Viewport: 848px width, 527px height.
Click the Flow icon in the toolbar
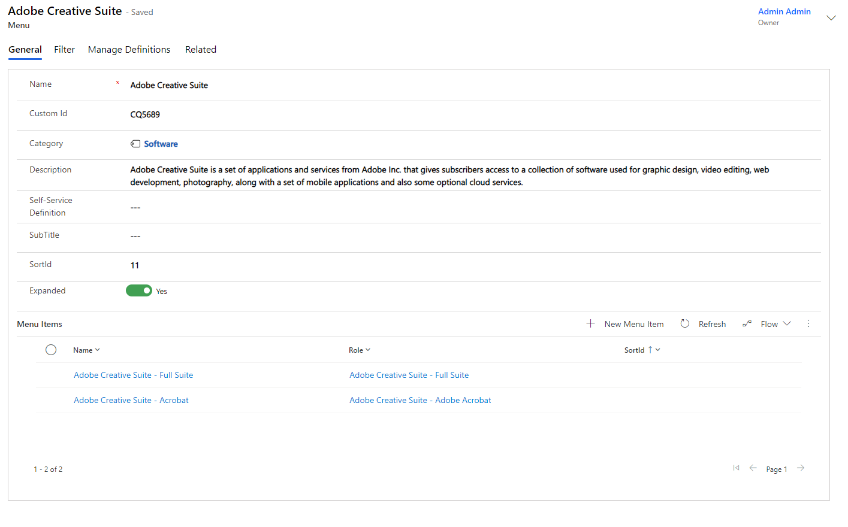(x=747, y=324)
